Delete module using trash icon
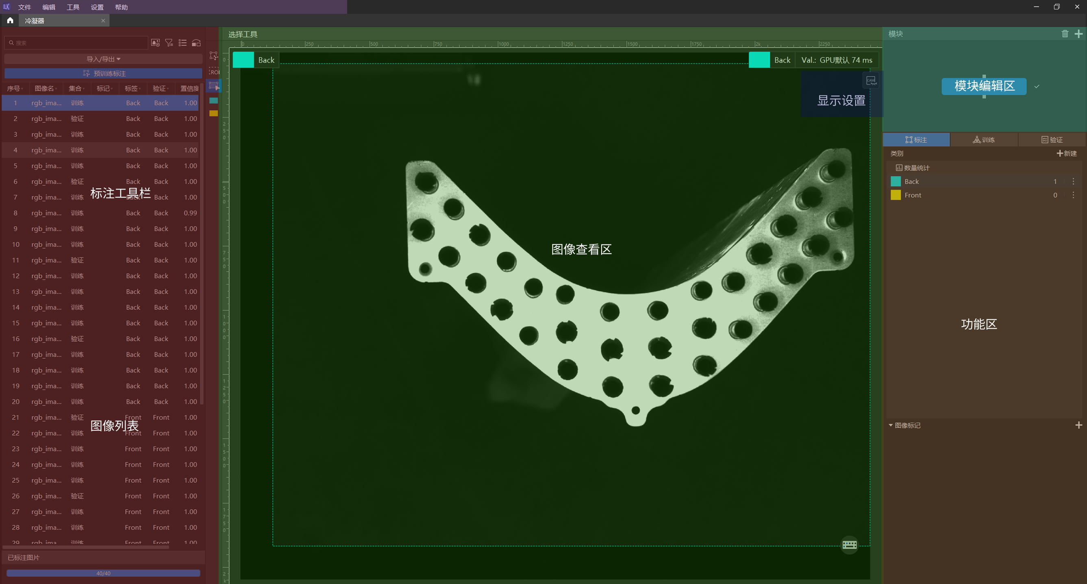The width and height of the screenshot is (1087, 584). click(1065, 34)
